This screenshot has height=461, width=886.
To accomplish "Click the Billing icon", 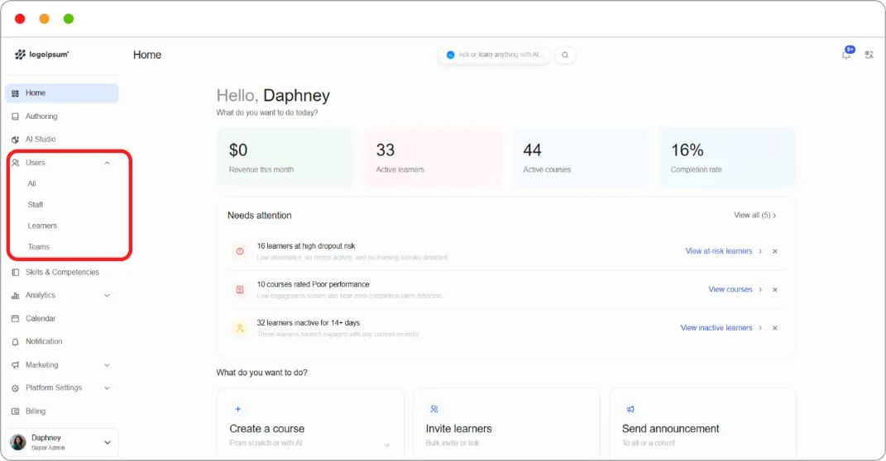I will 15,411.
